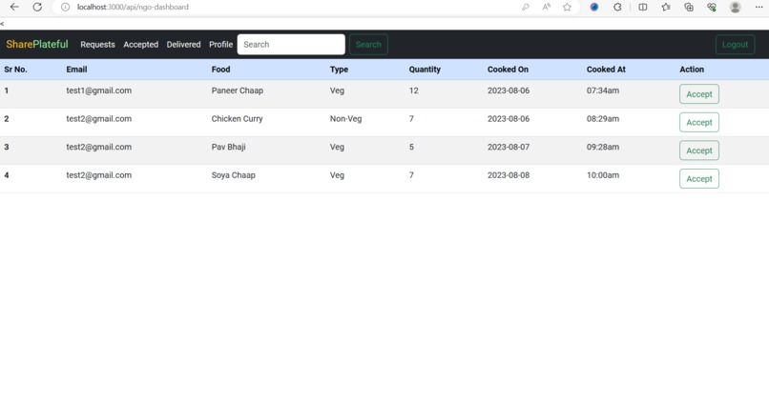
Task: Click the Sr No. column header
Action: (15, 70)
